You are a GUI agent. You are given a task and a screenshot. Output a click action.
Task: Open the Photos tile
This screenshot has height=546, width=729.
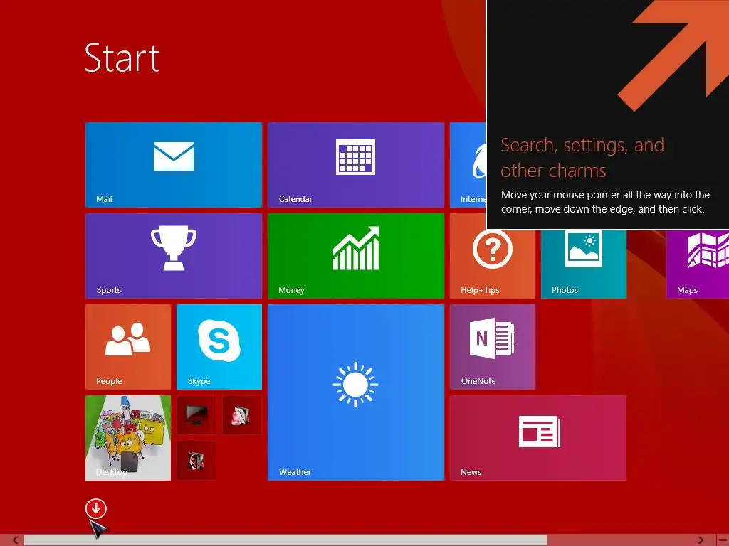pos(584,264)
